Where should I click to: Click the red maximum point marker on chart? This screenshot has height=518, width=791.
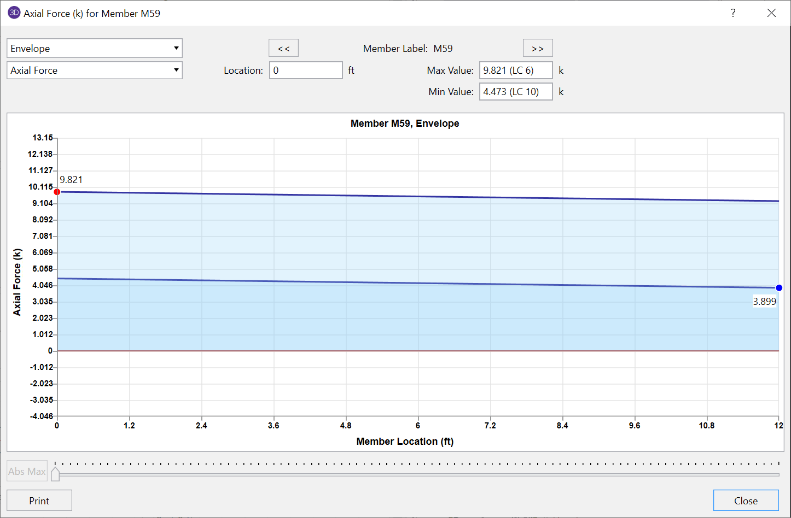coord(57,192)
